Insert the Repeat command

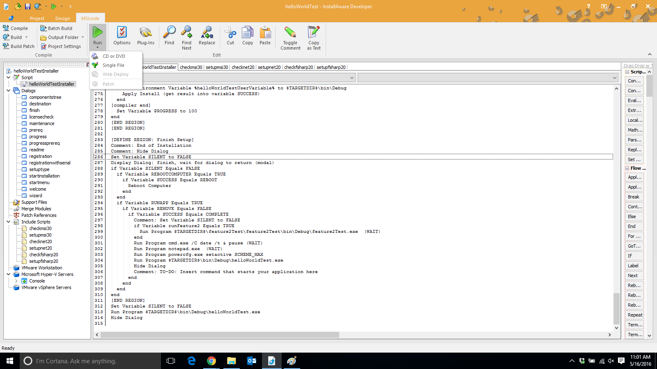634,315
